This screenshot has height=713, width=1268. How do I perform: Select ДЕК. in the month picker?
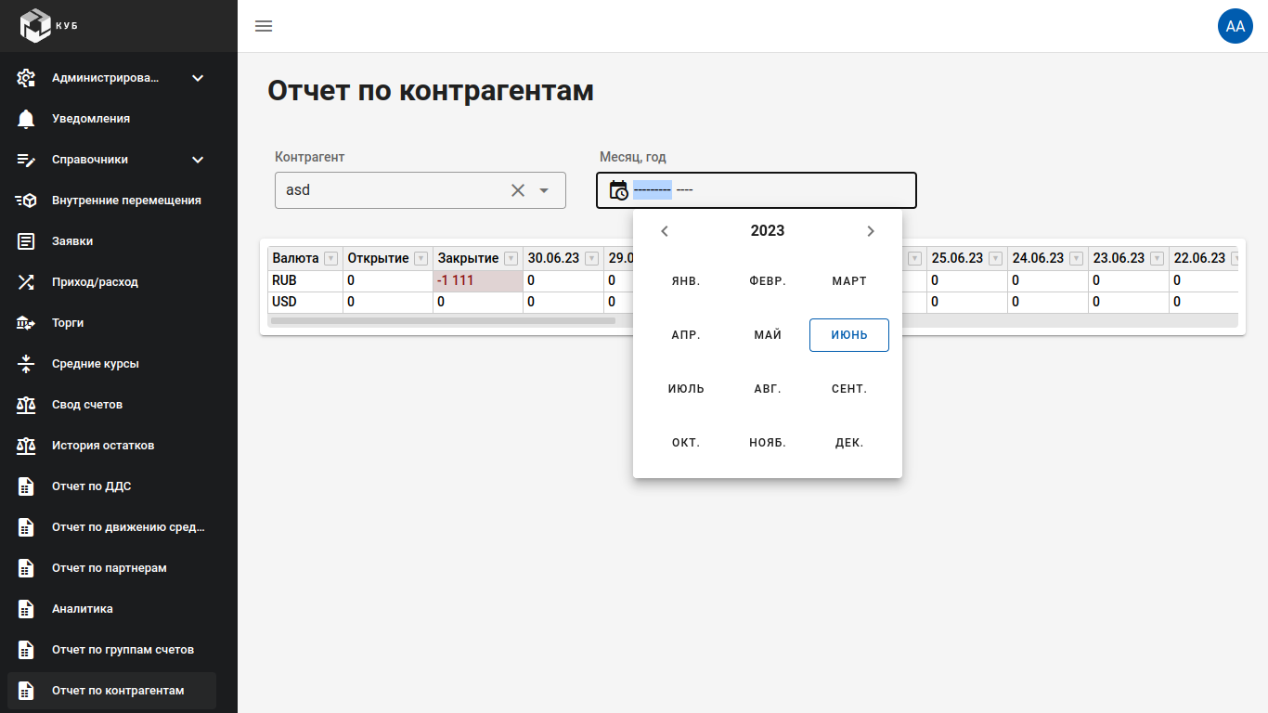tap(849, 443)
